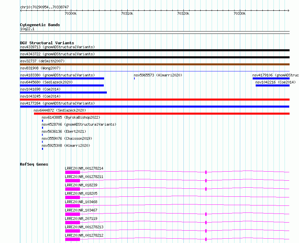Click the magenta exon block of NM_001278214

coord(73,172)
